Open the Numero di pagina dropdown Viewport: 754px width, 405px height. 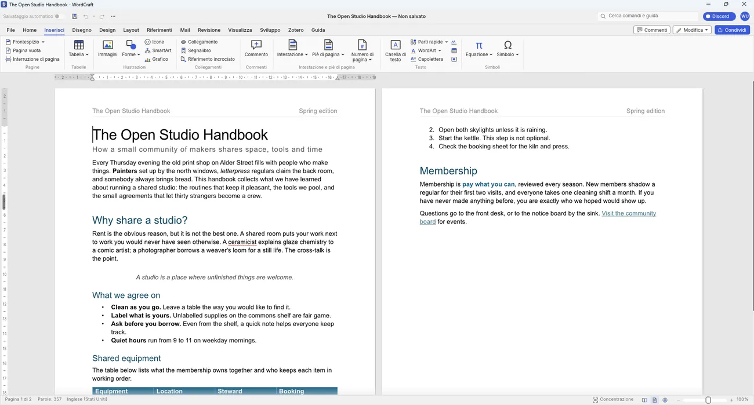[x=362, y=50]
